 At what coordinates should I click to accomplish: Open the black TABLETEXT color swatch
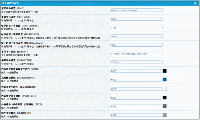[x=165, y=98]
